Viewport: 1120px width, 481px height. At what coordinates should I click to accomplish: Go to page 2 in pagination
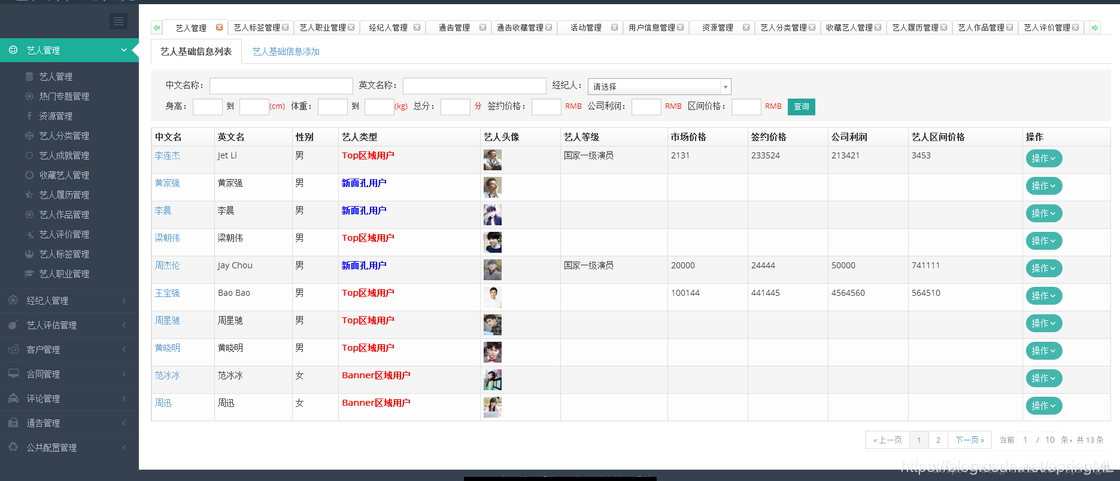coord(938,440)
